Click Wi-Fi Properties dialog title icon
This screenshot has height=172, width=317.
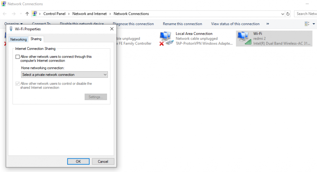click(x=11, y=29)
